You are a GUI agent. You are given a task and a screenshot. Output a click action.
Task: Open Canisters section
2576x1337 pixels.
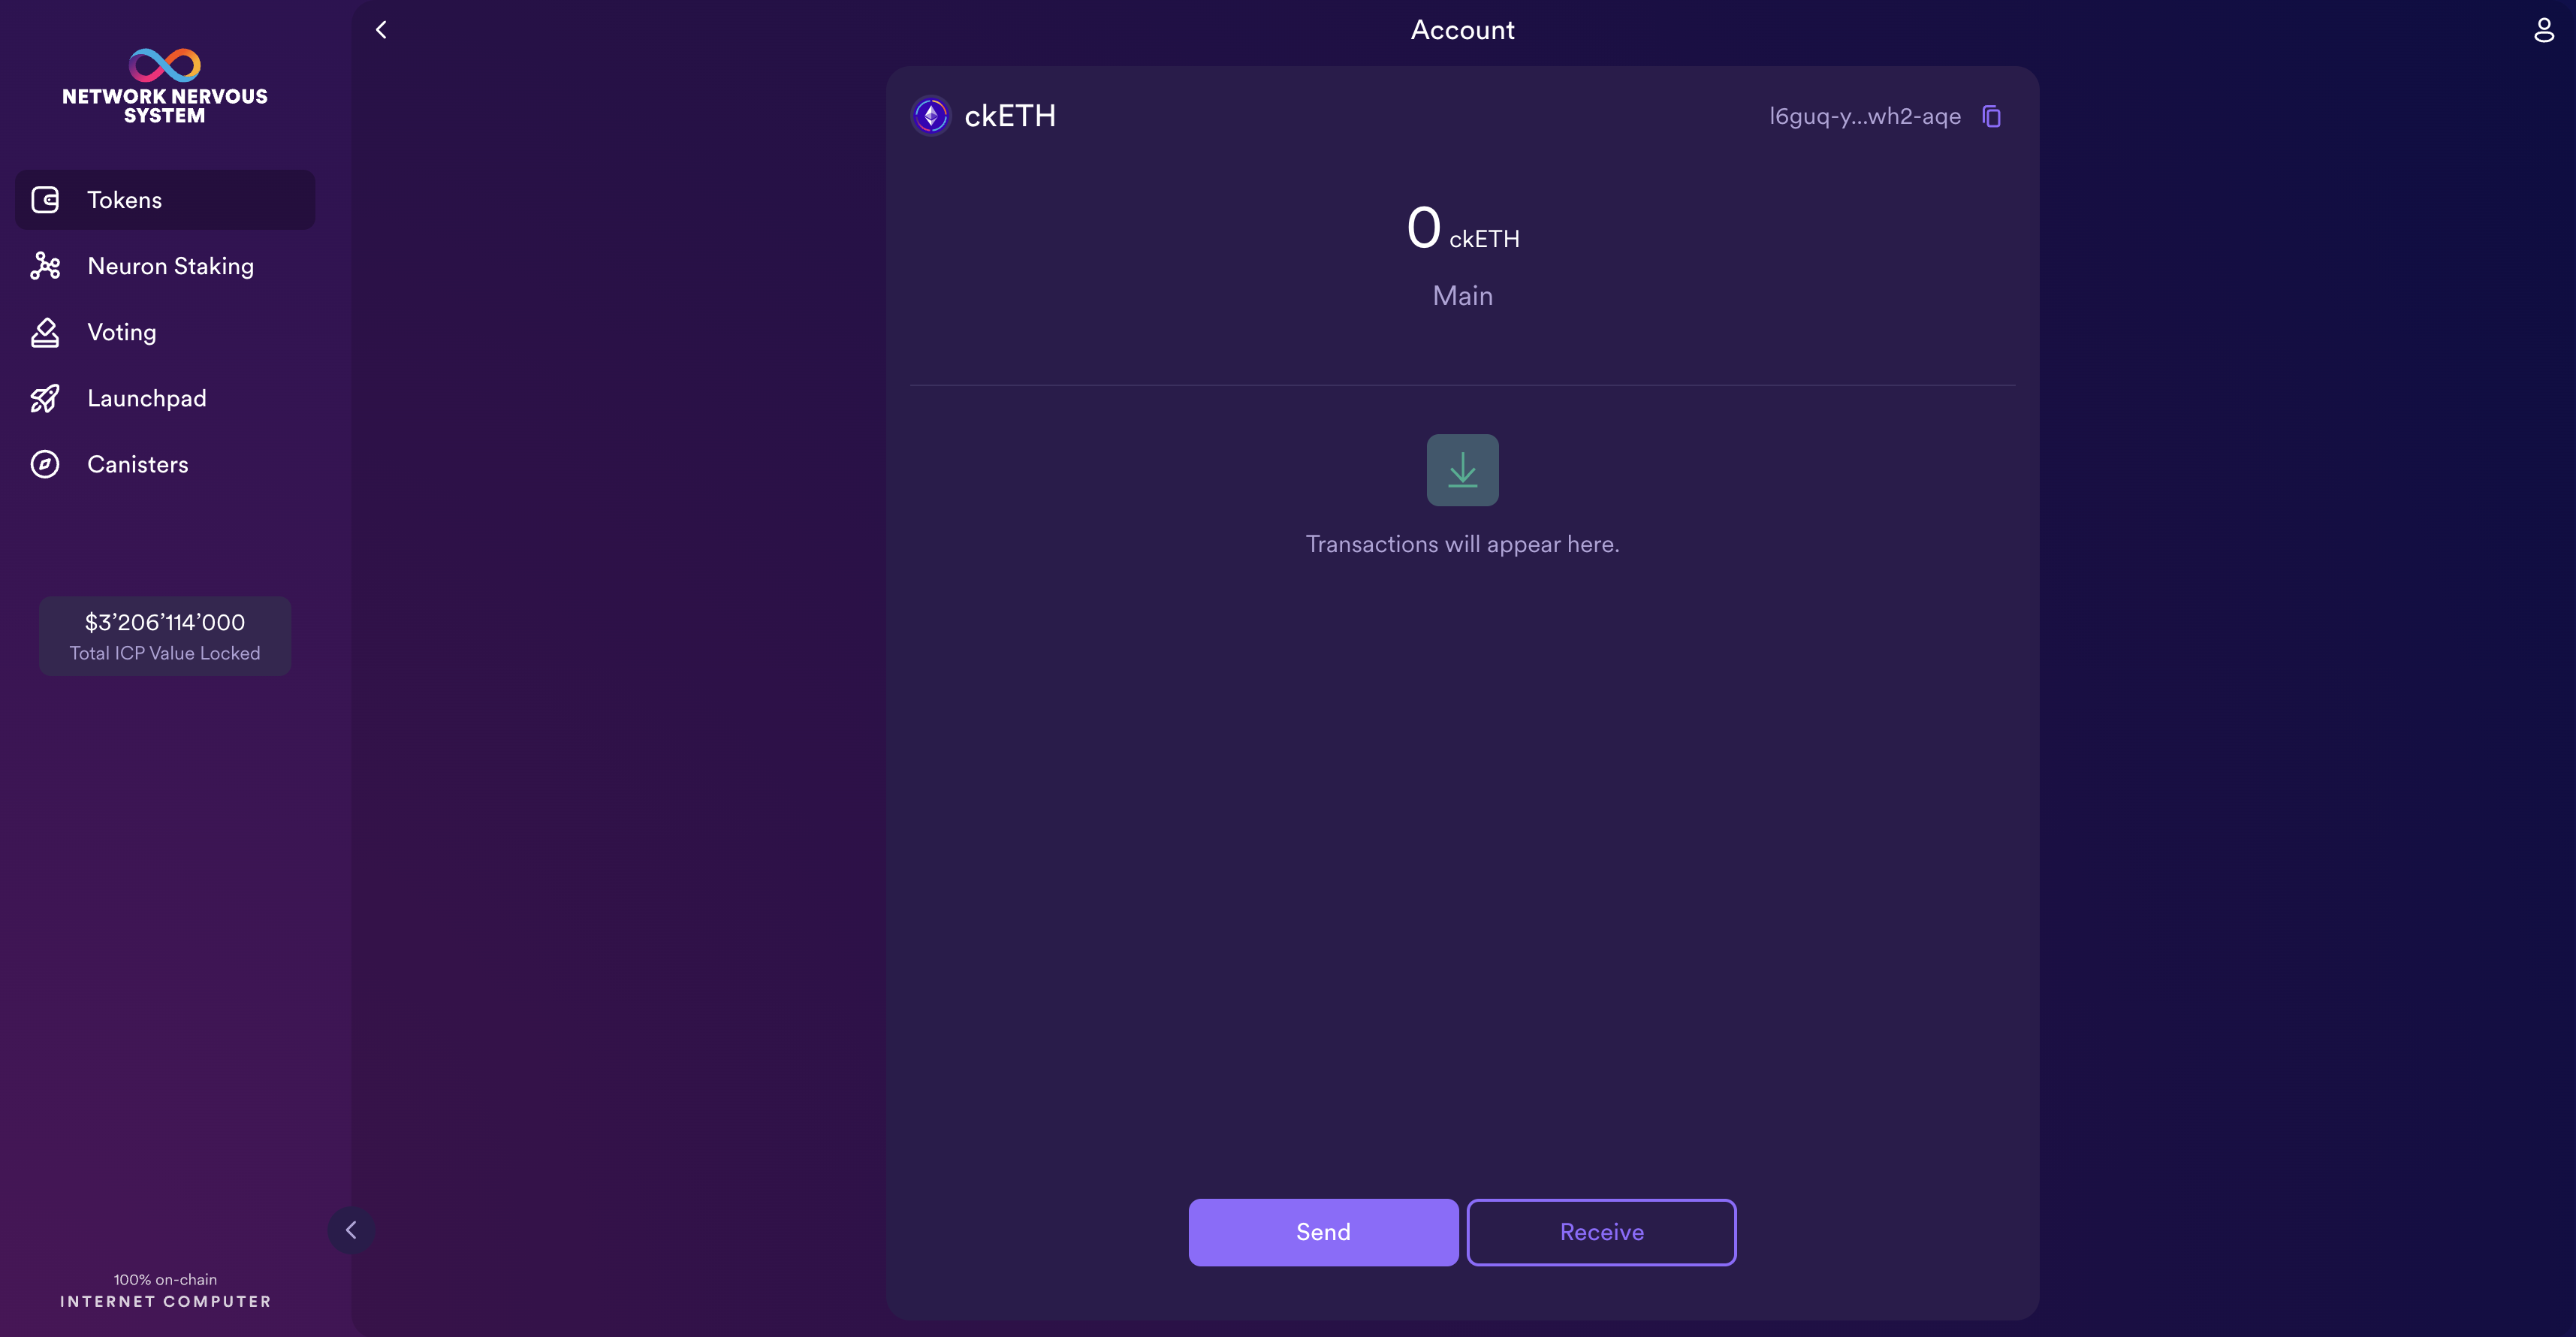point(136,463)
